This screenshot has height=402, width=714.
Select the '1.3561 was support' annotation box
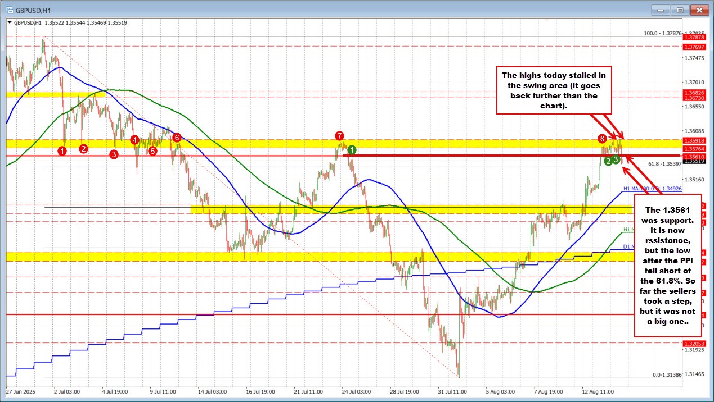coord(668,266)
